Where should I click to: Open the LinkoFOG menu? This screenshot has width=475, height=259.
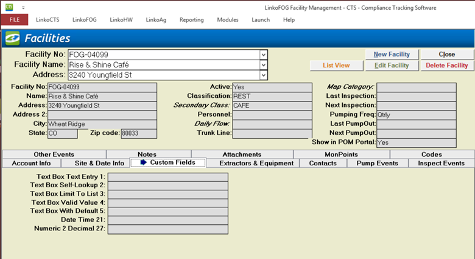85,19
